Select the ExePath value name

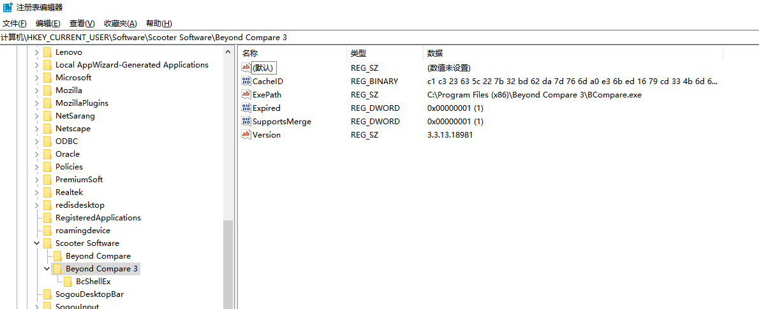[267, 95]
